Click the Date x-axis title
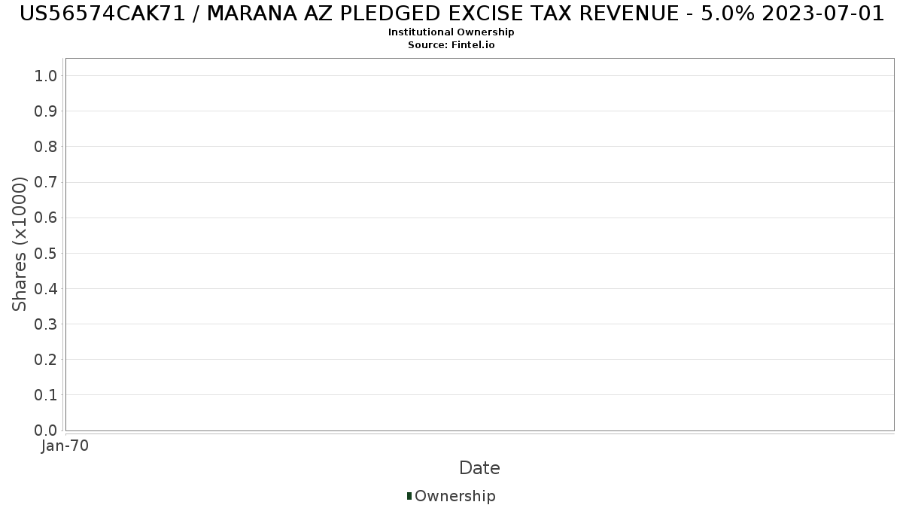903x508 pixels. coord(479,468)
